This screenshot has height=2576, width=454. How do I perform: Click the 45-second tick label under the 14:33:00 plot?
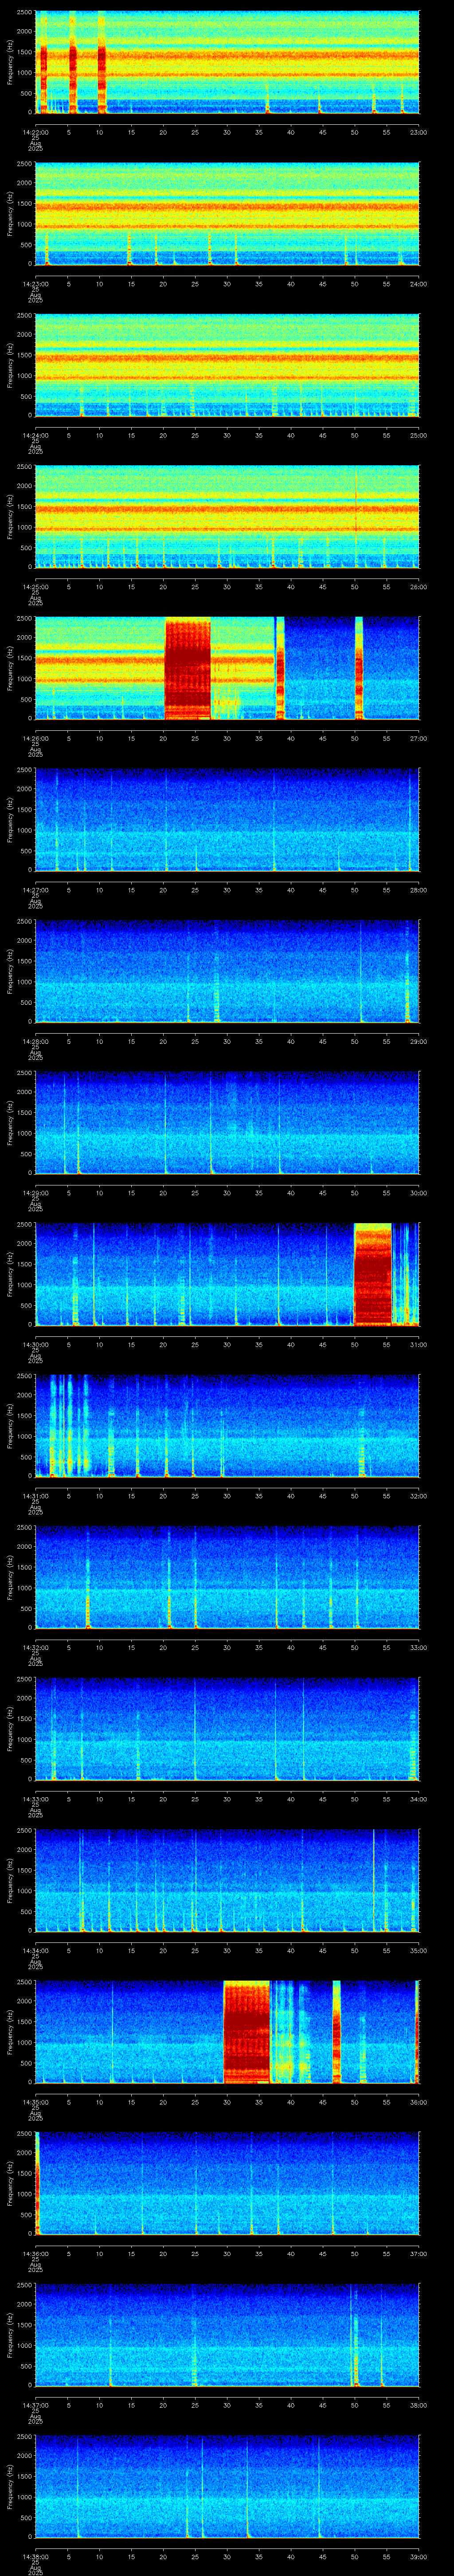click(x=323, y=1798)
